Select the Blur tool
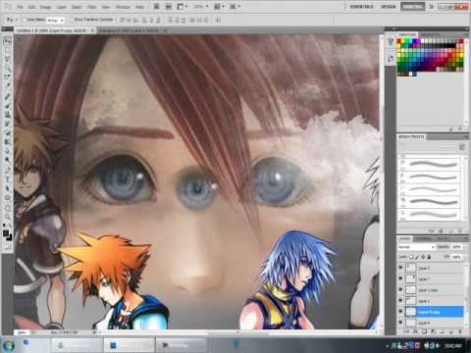Screen dimensions: 471x353 [x=7, y=150]
